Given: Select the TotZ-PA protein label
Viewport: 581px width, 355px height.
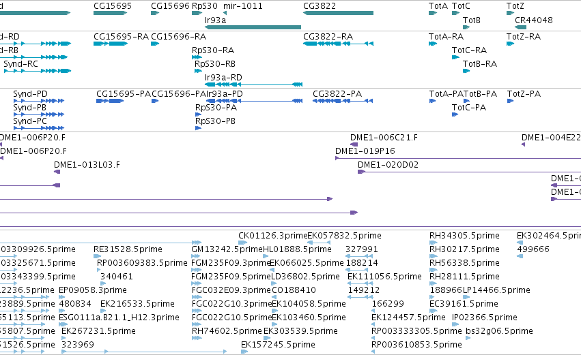Looking at the screenshot, I should (524, 94).
